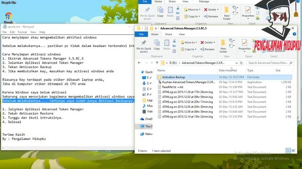This screenshot has height=169, width=302.
Task: Select Network in navigation pane
Action: click(x=146, y=134)
